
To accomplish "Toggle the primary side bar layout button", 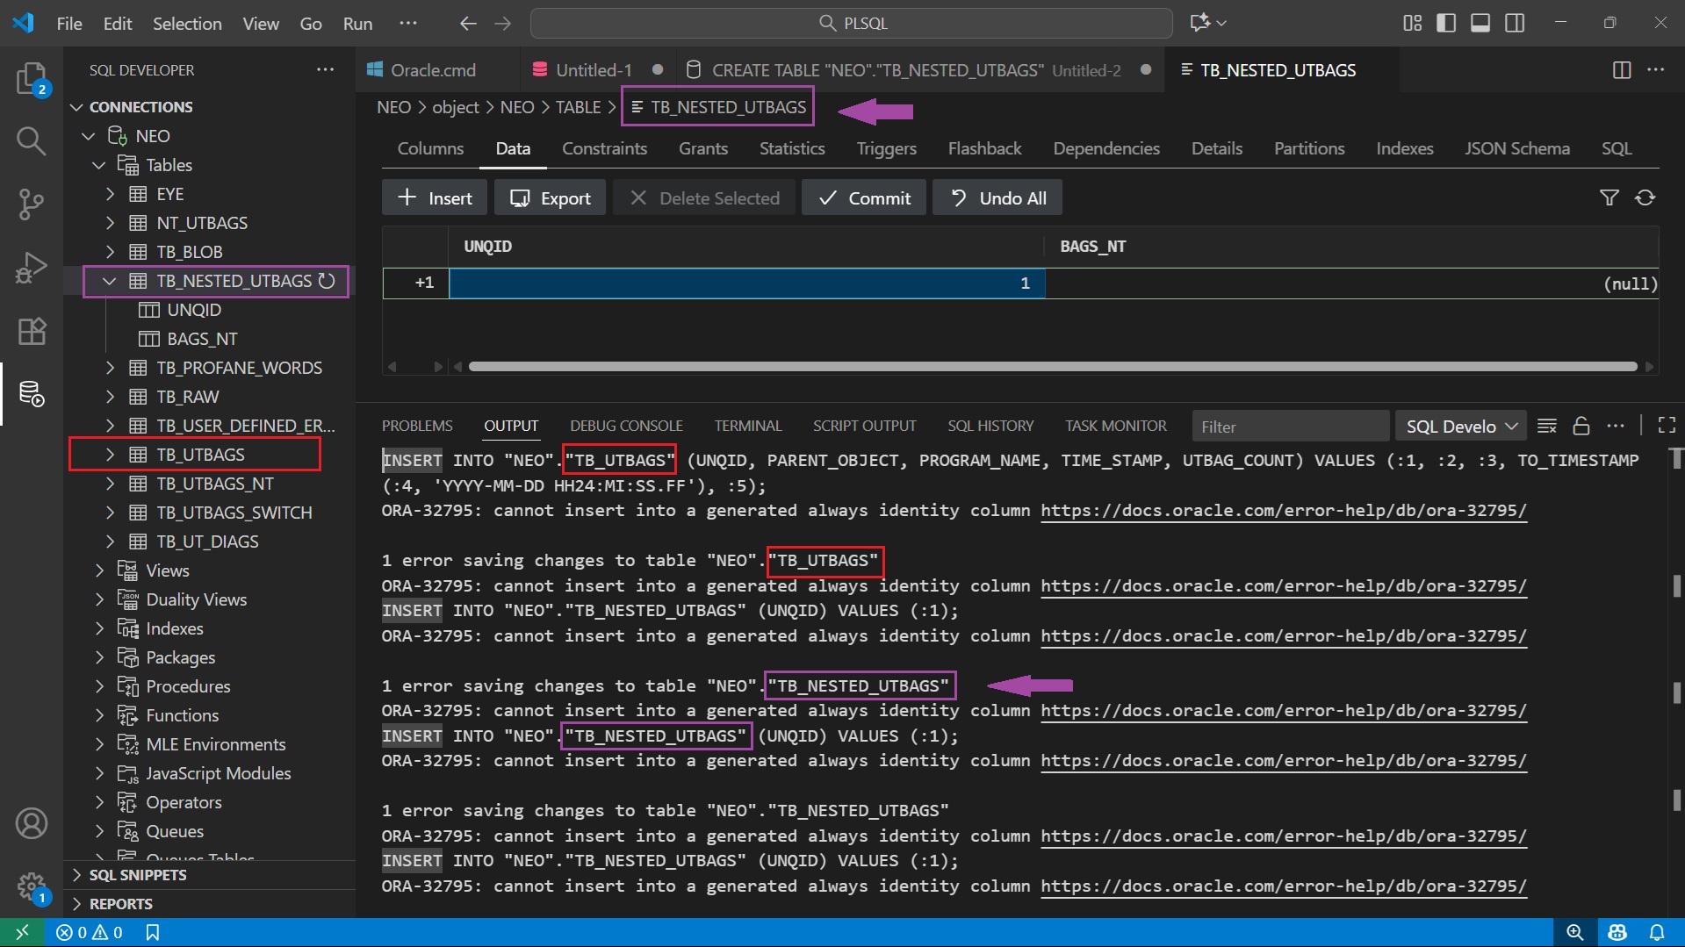I will click(x=1445, y=24).
